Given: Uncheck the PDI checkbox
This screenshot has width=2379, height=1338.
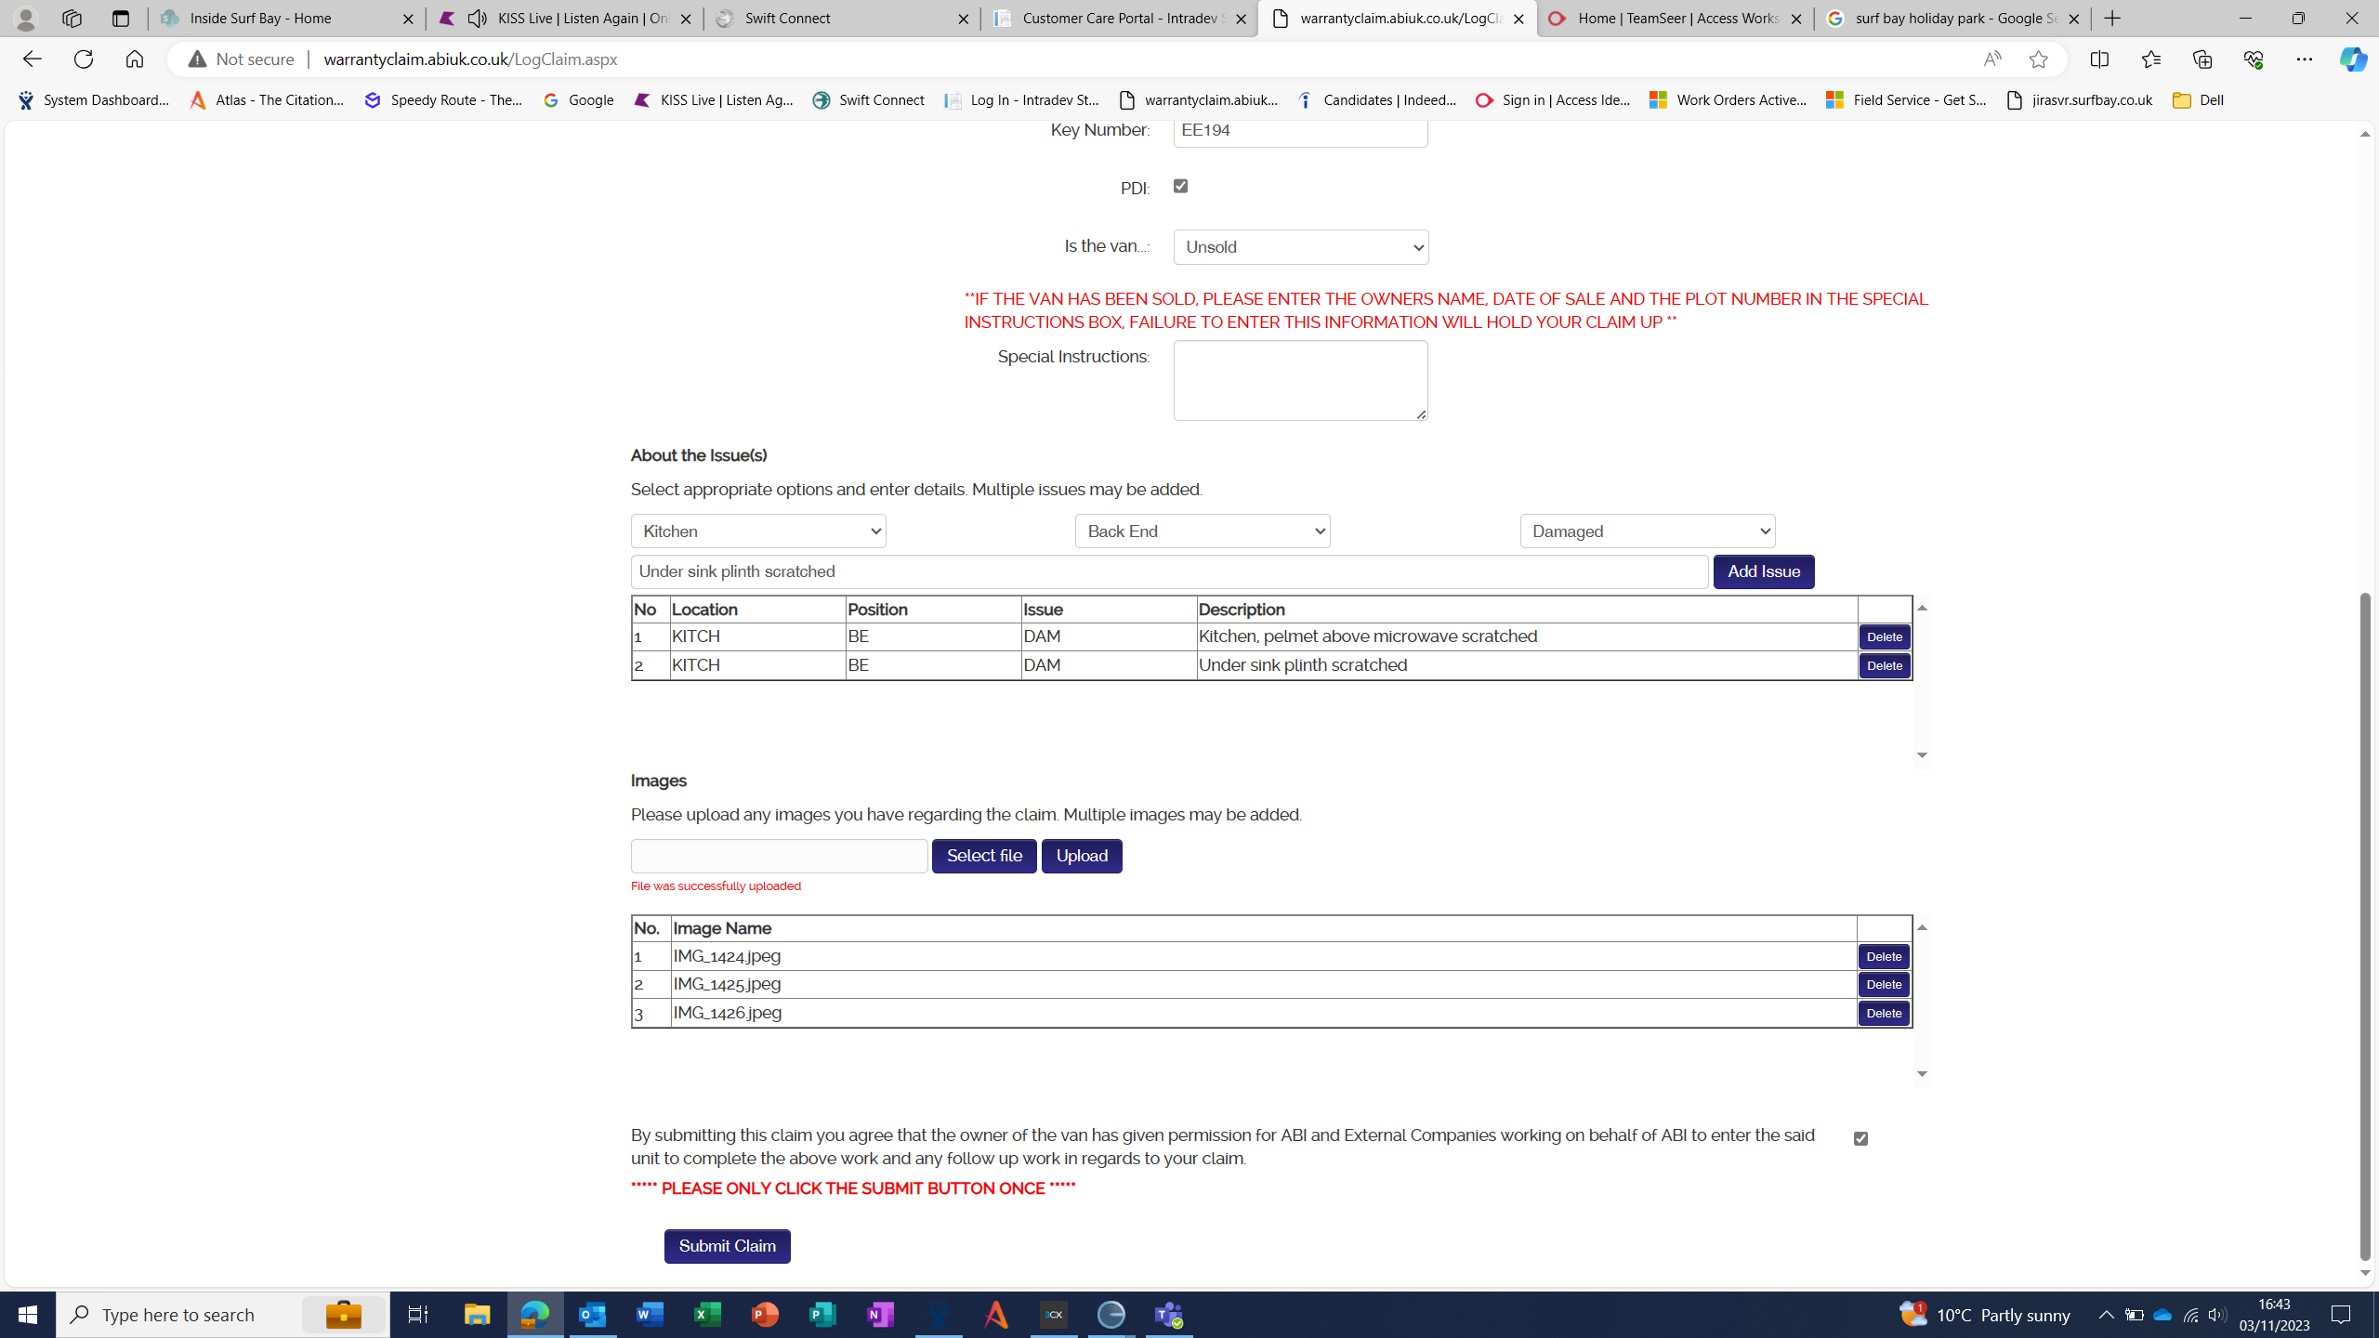Looking at the screenshot, I should click(x=1180, y=187).
